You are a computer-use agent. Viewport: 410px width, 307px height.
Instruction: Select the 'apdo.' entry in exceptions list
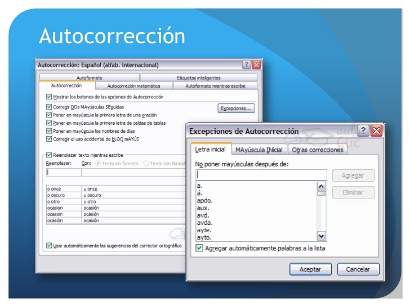click(256, 201)
